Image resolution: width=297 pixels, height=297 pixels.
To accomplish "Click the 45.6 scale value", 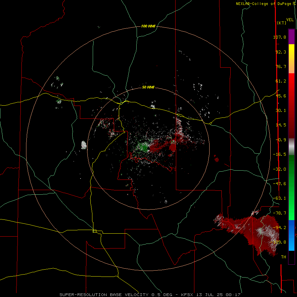I will click(281, 96).
